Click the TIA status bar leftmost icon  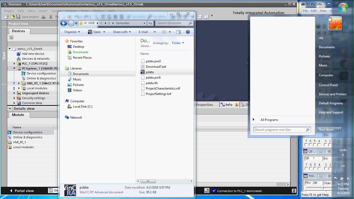pyautogui.click(x=207, y=190)
